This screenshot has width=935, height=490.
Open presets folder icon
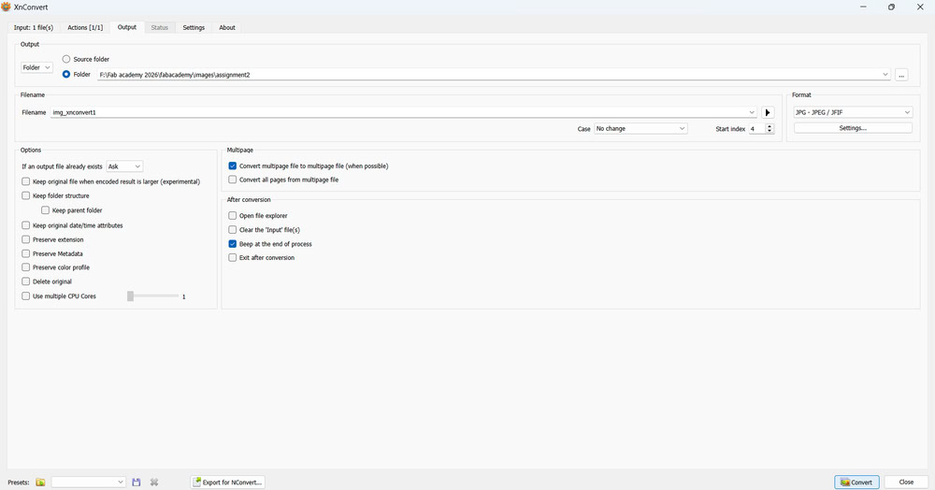tap(40, 483)
